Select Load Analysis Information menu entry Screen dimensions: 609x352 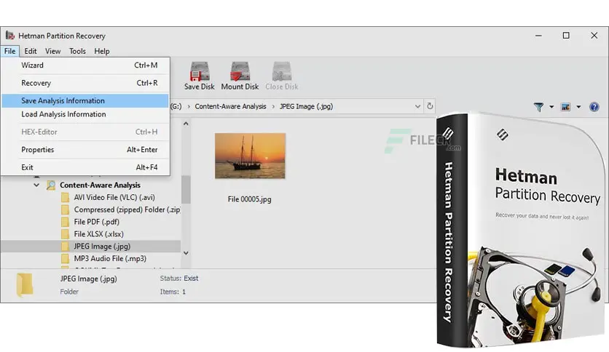pos(63,114)
